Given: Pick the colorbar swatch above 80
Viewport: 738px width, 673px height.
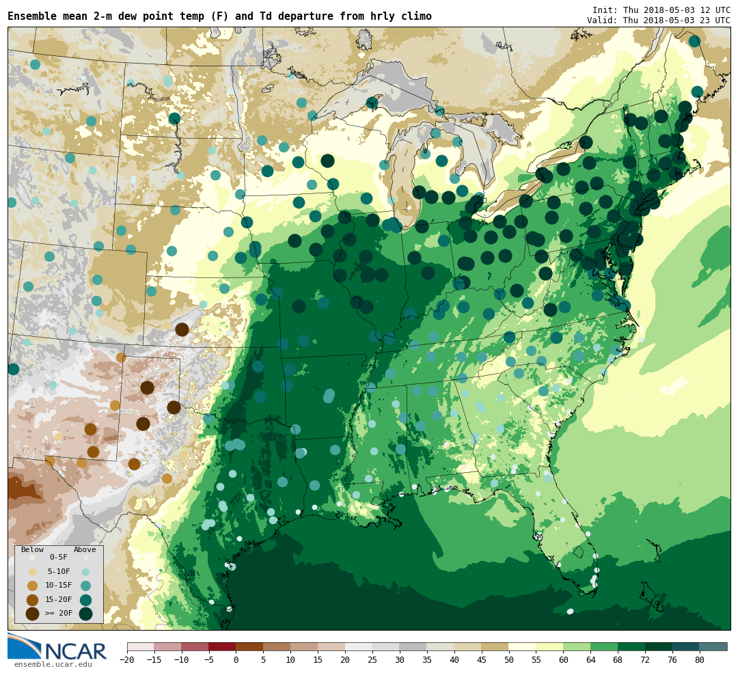Looking at the screenshot, I should click(713, 647).
